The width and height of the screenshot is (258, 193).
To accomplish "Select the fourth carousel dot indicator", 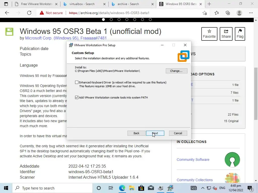I will pyautogui.click(x=127, y=20).
